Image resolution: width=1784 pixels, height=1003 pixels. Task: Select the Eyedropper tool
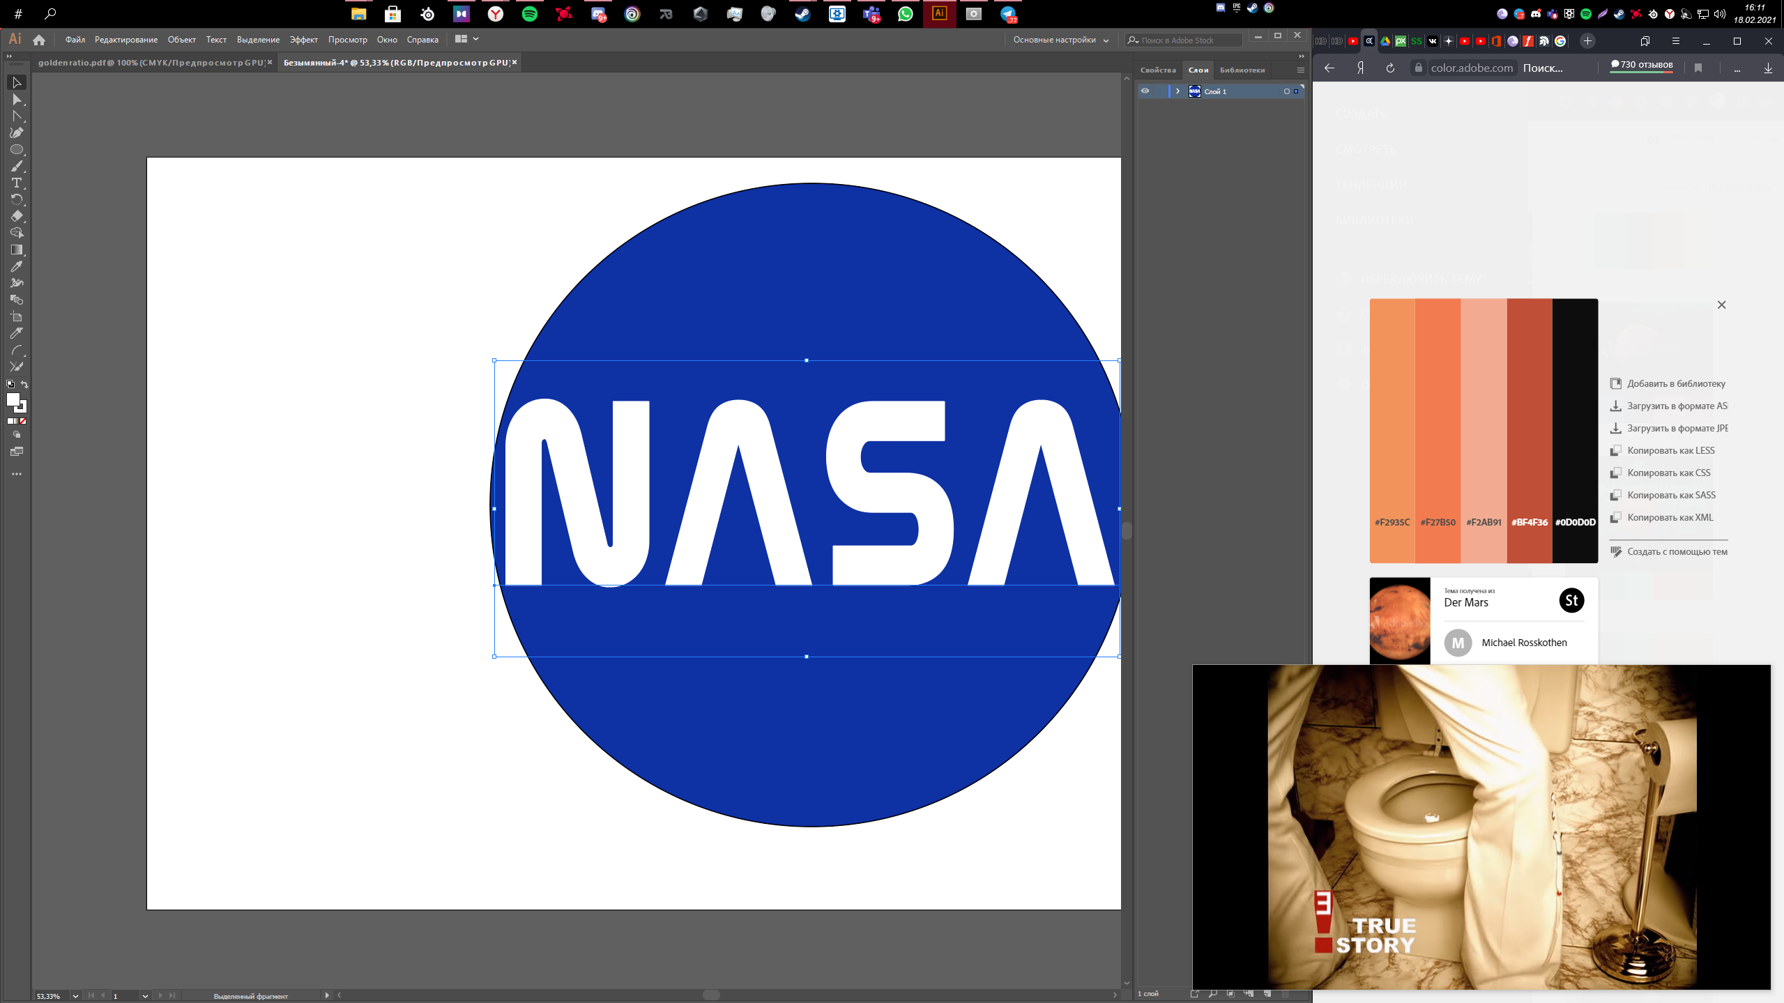pos(17,267)
